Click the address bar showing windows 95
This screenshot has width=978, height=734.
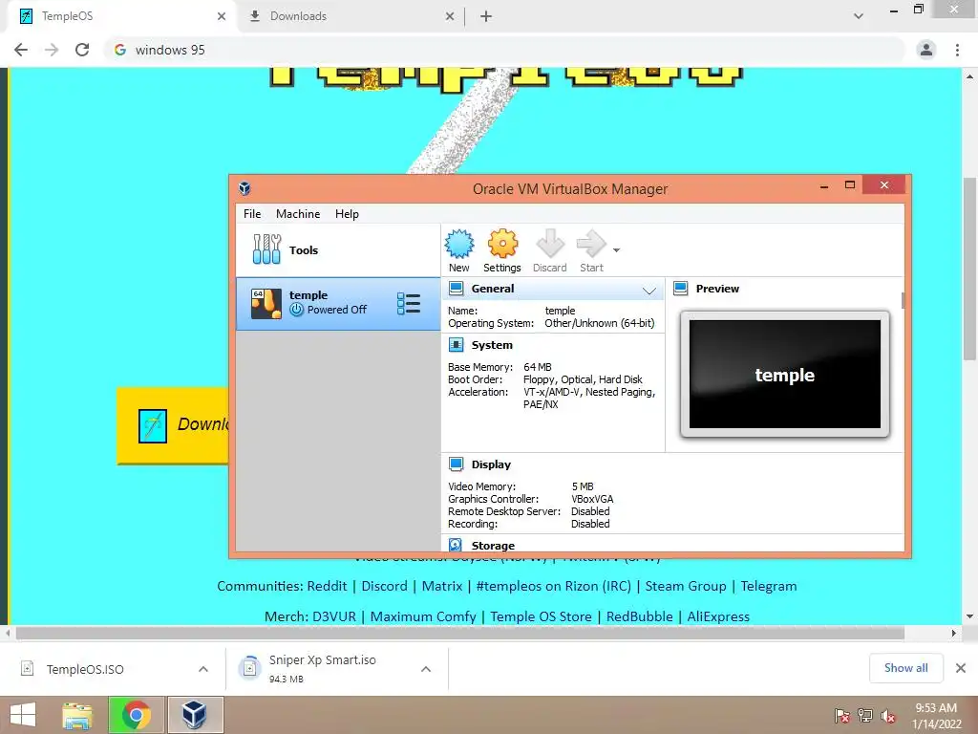505,50
